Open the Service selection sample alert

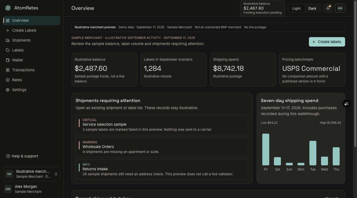162,125
